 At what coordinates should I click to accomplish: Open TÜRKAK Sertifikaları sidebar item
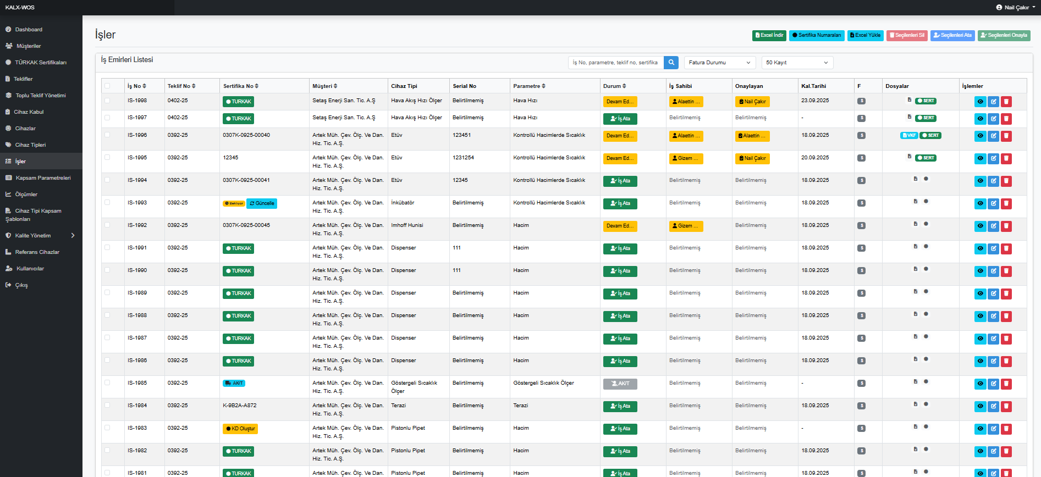41,63
